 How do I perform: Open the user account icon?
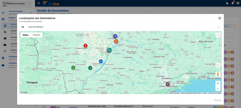(x=238, y=3)
